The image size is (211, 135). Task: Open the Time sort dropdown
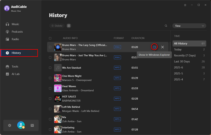[189, 26]
